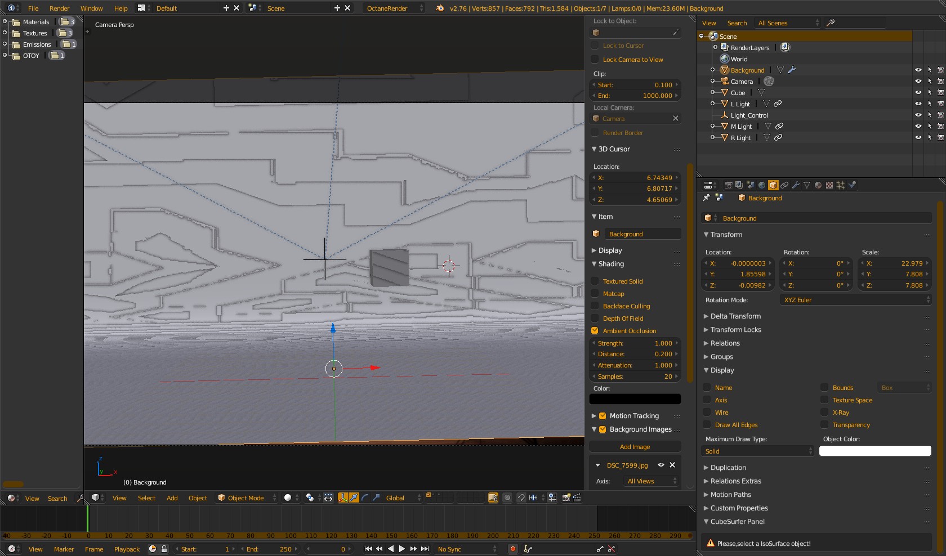Click the keying set icon in timeline

(528, 549)
